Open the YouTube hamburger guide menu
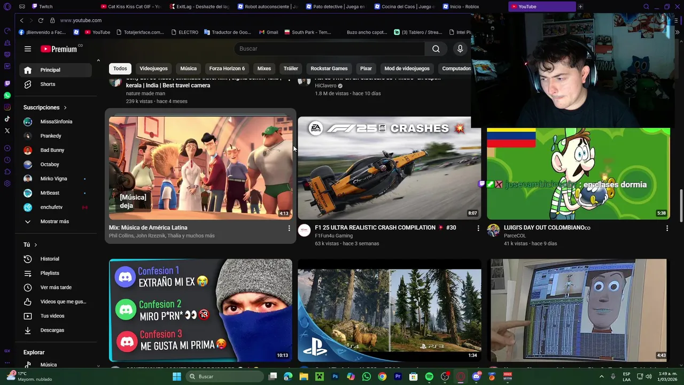The height and width of the screenshot is (385, 684). [28, 49]
